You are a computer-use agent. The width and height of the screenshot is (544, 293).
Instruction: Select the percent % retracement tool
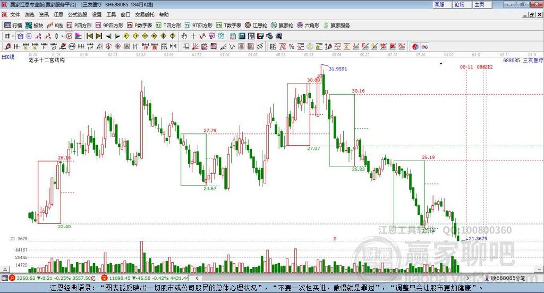292,46
